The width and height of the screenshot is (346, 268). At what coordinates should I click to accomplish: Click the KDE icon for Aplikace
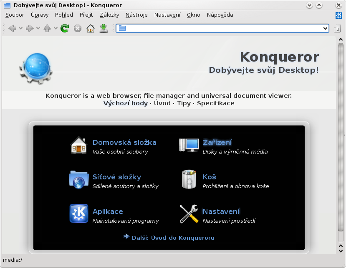79,213
